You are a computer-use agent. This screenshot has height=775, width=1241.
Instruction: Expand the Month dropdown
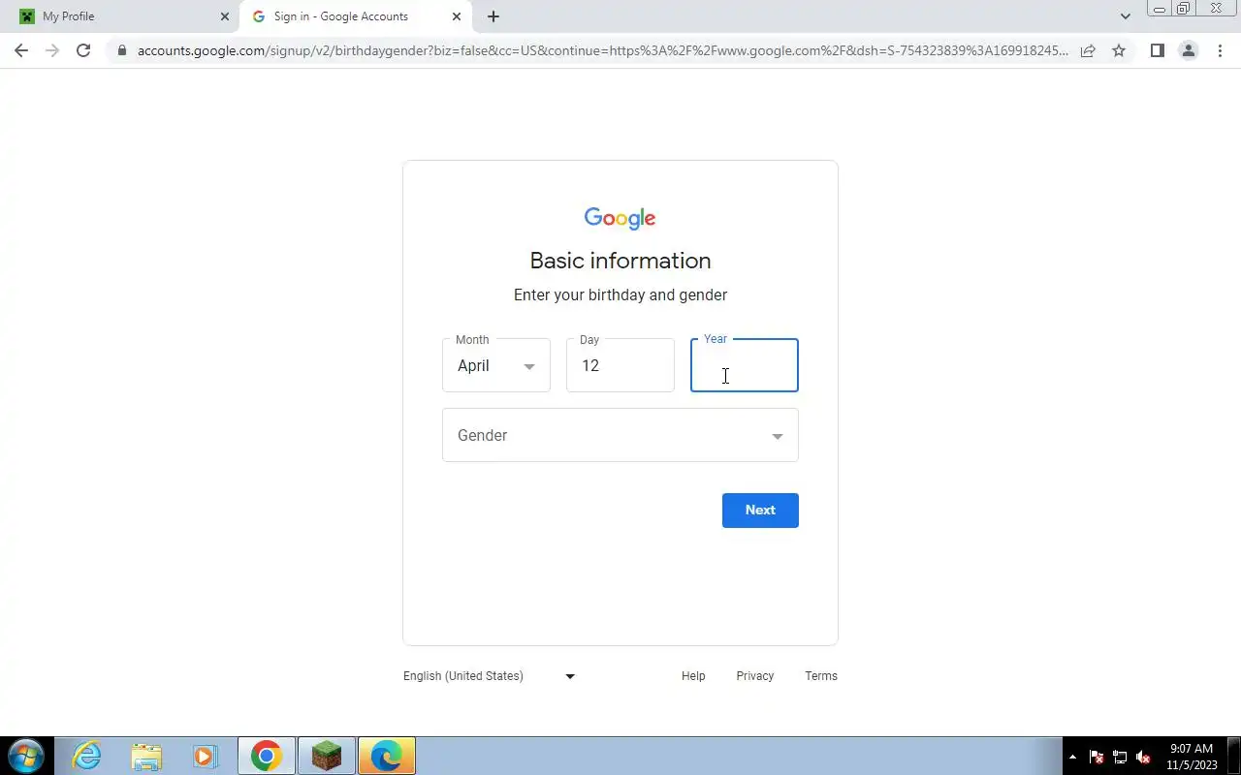point(496,365)
